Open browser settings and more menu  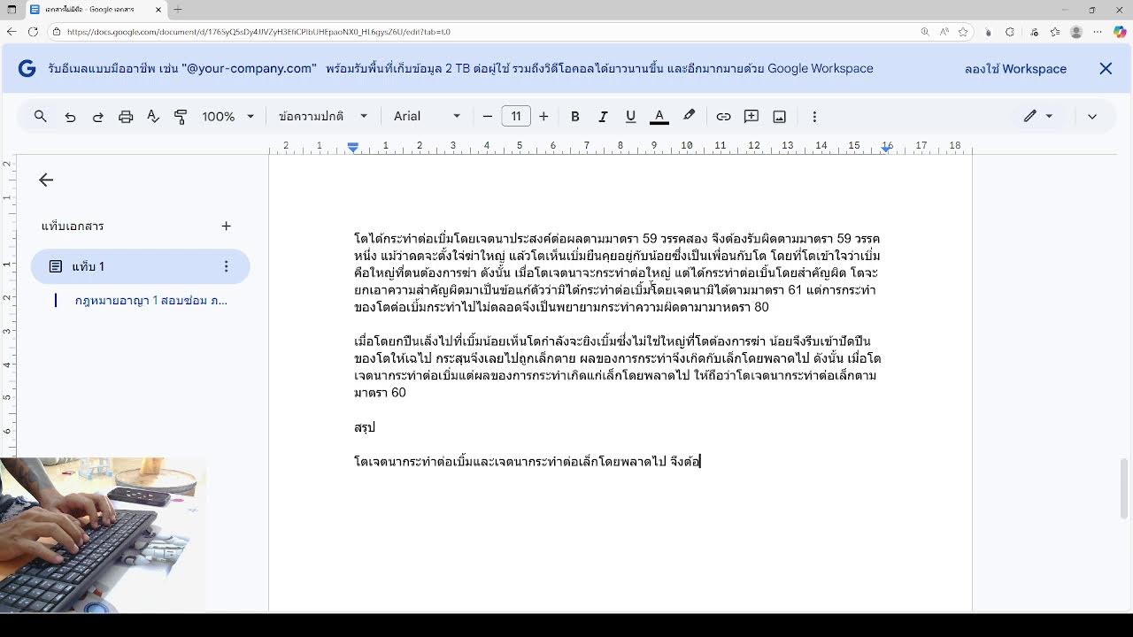pos(1098,31)
